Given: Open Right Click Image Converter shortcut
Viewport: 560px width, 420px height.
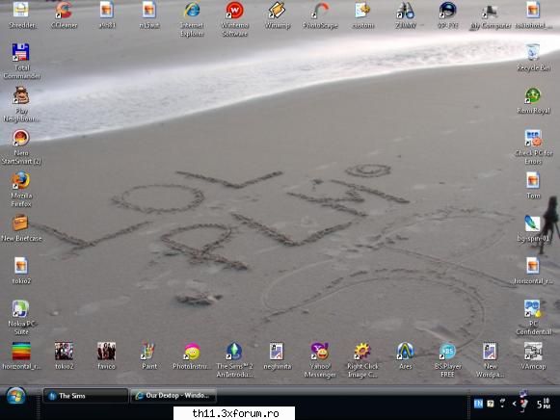Looking at the screenshot, I should 362,359.
